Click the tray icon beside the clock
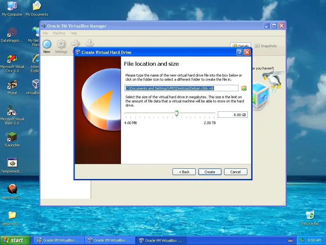The width and height of the screenshot is (326, 245). (302, 240)
